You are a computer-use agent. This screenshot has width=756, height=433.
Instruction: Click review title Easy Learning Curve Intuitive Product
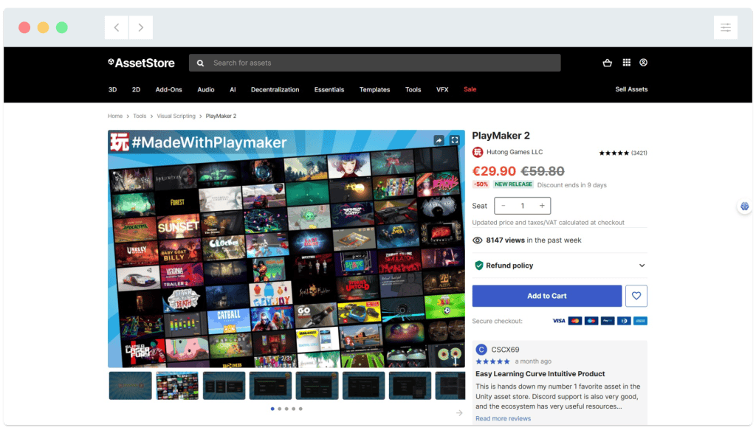[x=540, y=374]
